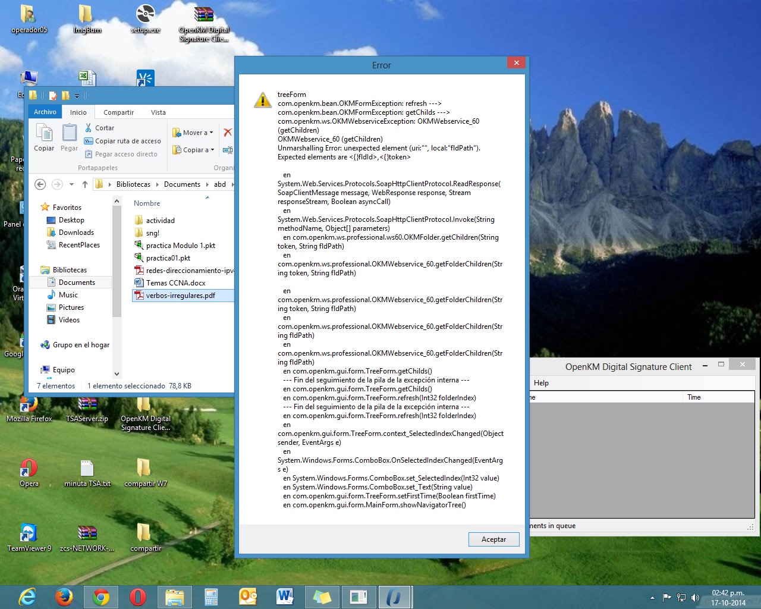This screenshot has width=761, height=609.
Task: Click the red Eliminar X icon
Action: coord(227,133)
